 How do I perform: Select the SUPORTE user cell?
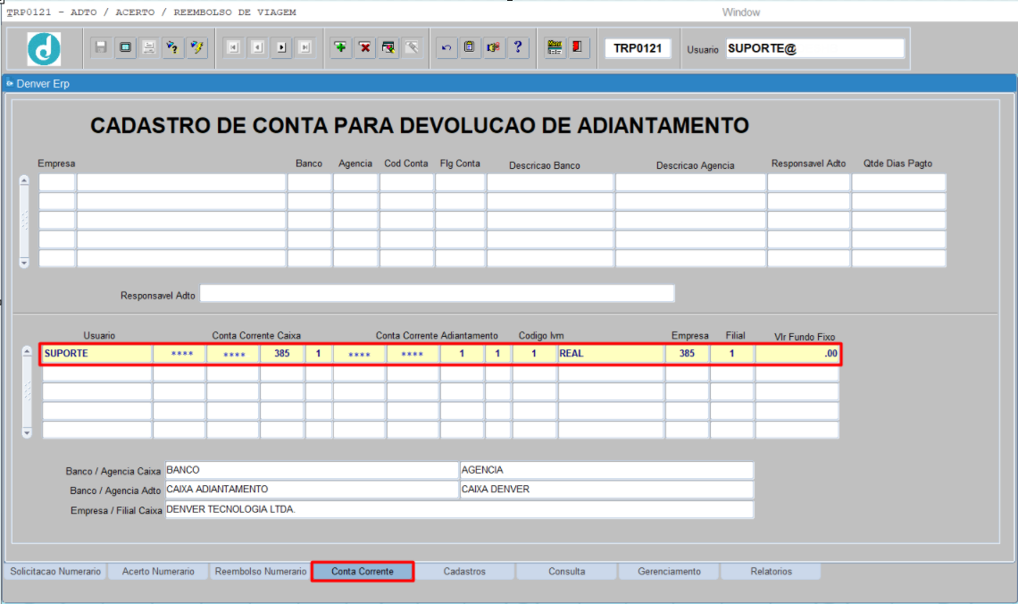(x=96, y=354)
